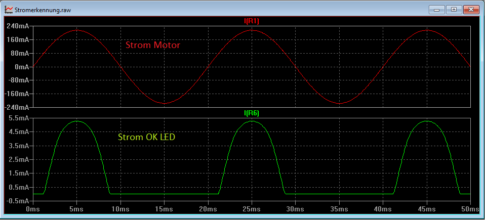Click the 35ms time axis label

[339, 208]
